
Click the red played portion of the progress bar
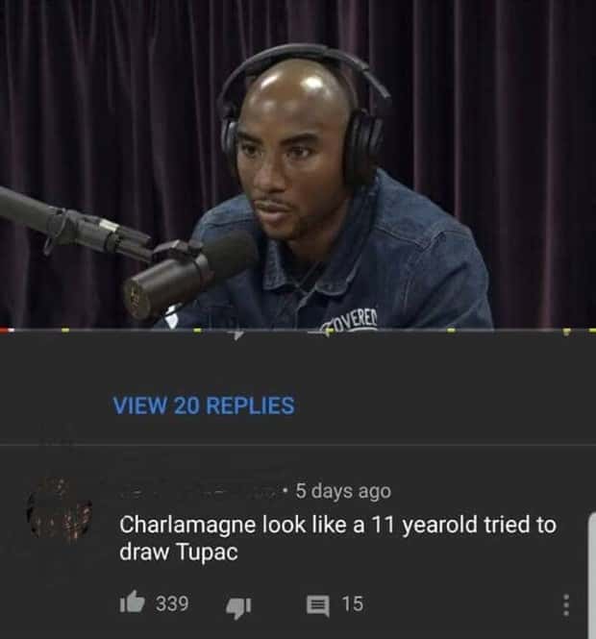click(x=8, y=330)
